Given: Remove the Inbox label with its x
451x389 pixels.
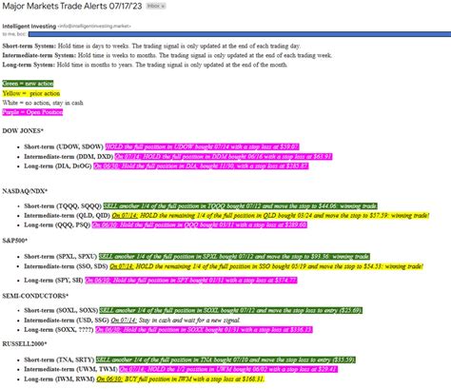Looking at the screenshot, I should [163, 6].
